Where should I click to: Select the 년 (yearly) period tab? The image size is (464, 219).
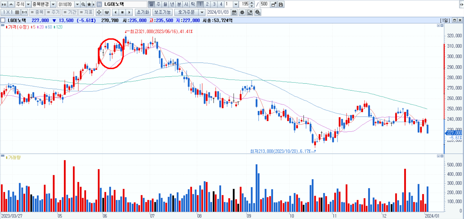(x=172, y=4)
